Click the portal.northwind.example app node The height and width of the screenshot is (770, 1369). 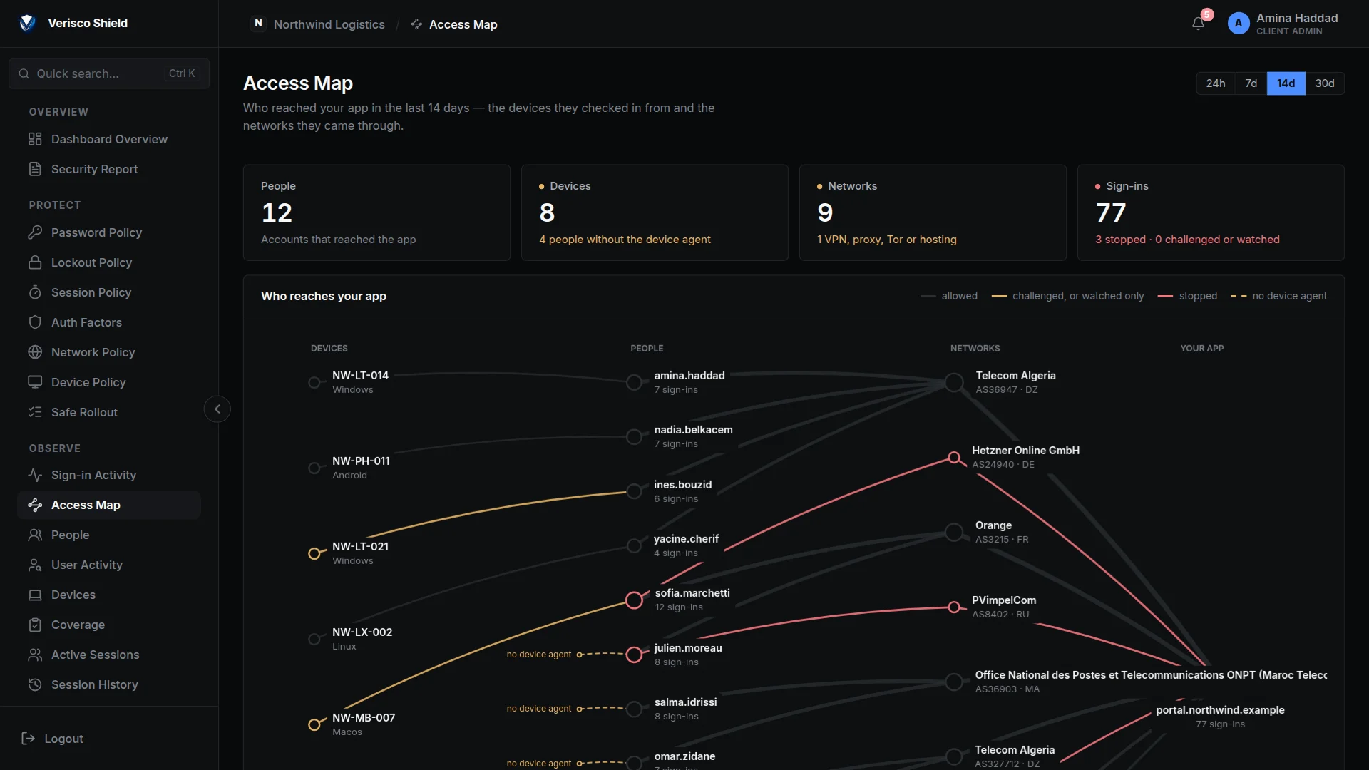pyautogui.click(x=1220, y=717)
